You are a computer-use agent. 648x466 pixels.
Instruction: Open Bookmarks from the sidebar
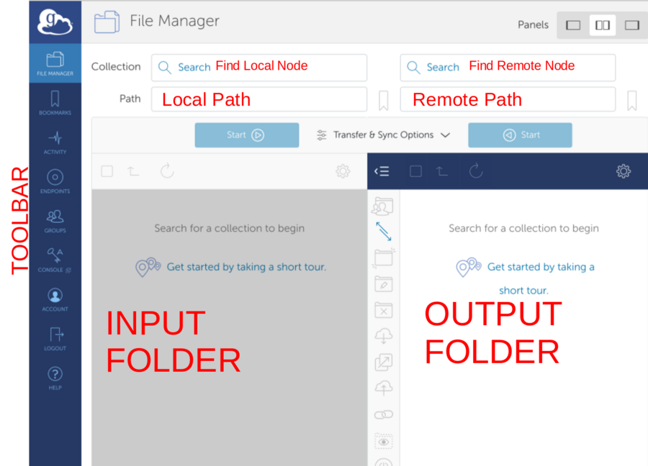pyautogui.click(x=55, y=102)
